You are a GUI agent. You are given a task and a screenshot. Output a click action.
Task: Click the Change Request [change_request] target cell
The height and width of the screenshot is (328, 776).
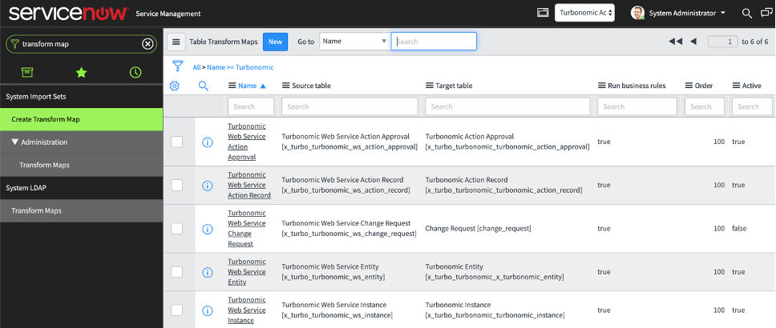pos(478,229)
